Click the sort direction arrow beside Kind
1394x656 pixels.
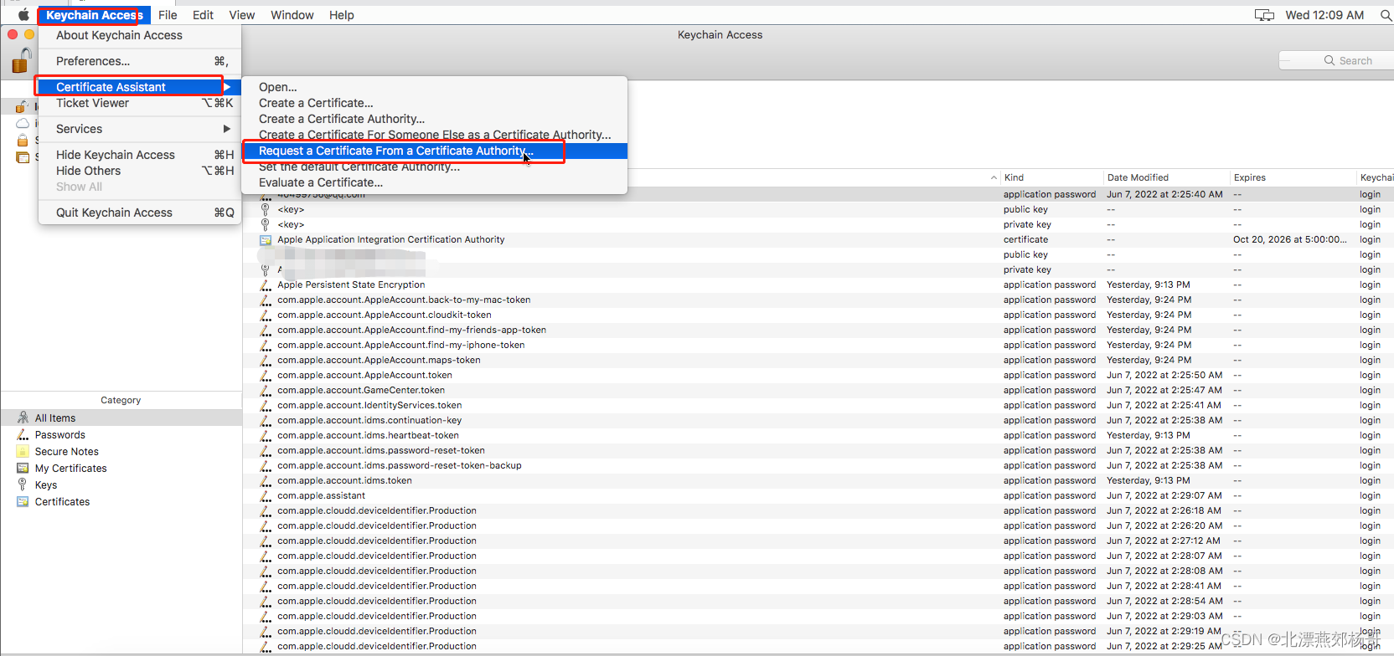994,177
